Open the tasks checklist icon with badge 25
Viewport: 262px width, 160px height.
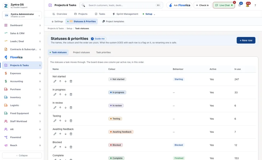coord(240,5)
